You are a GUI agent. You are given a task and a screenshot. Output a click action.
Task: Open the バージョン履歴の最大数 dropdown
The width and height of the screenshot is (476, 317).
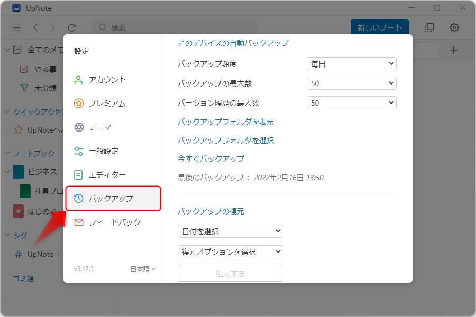352,103
